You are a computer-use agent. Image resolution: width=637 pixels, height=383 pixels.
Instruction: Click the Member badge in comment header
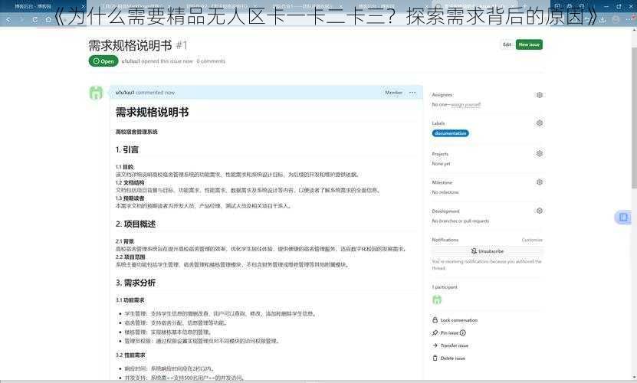click(x=394, y=93)
